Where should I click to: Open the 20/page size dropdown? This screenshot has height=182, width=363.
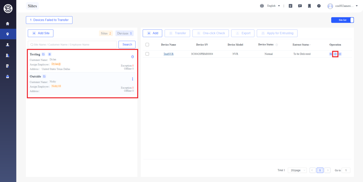pos(297,170)
